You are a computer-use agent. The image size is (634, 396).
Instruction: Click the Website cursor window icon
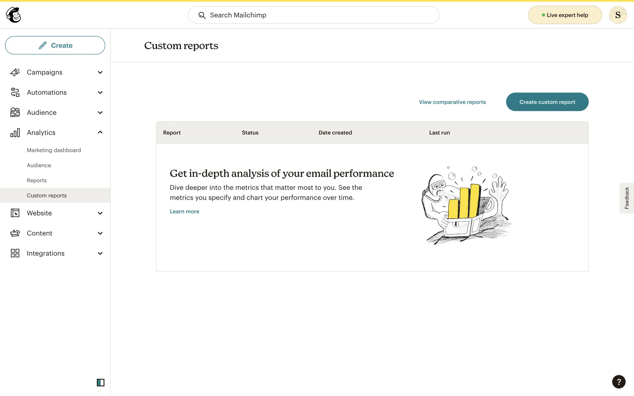click(x=15, y=213)
